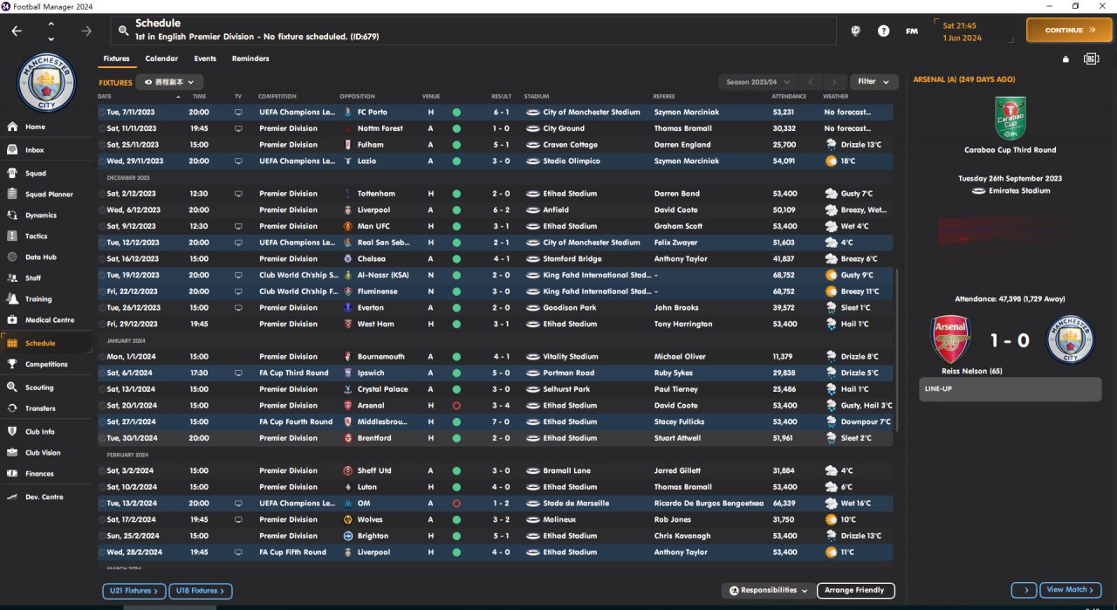Click referee Szymon Marciniak on FC Porto row
Viewport: 1117px width, 610px height.
point(686,113)
